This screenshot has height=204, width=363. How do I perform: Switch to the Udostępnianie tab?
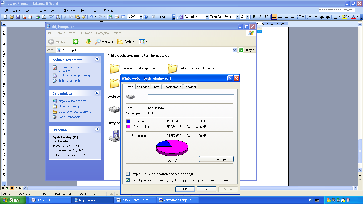(x=172, y=87)
